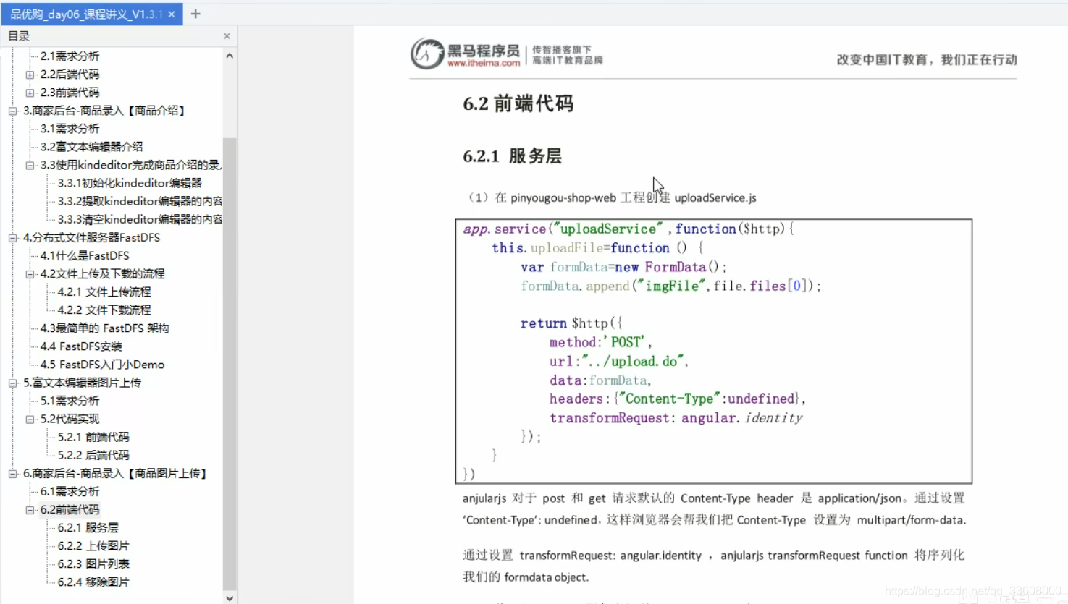Viewport: 1068px width, 604px height.
Task: Open 6.2.4 移除图片 entry
Action: pyautogui.click(x=93, y=582)
